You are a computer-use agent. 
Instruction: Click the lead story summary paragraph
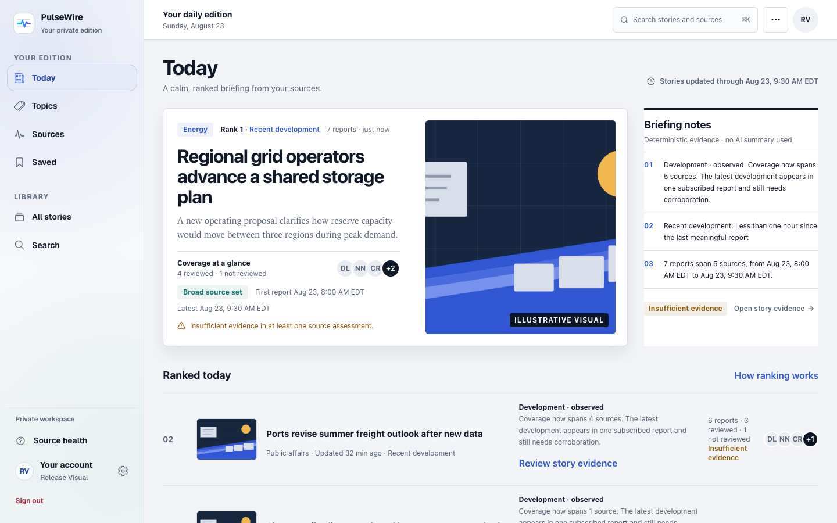point(288,228)
